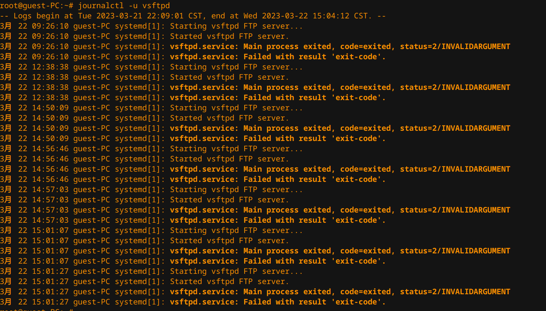Click the 'Logs begin at' header line
Screen dimensions: 546x311
click(x=193, y=16)
